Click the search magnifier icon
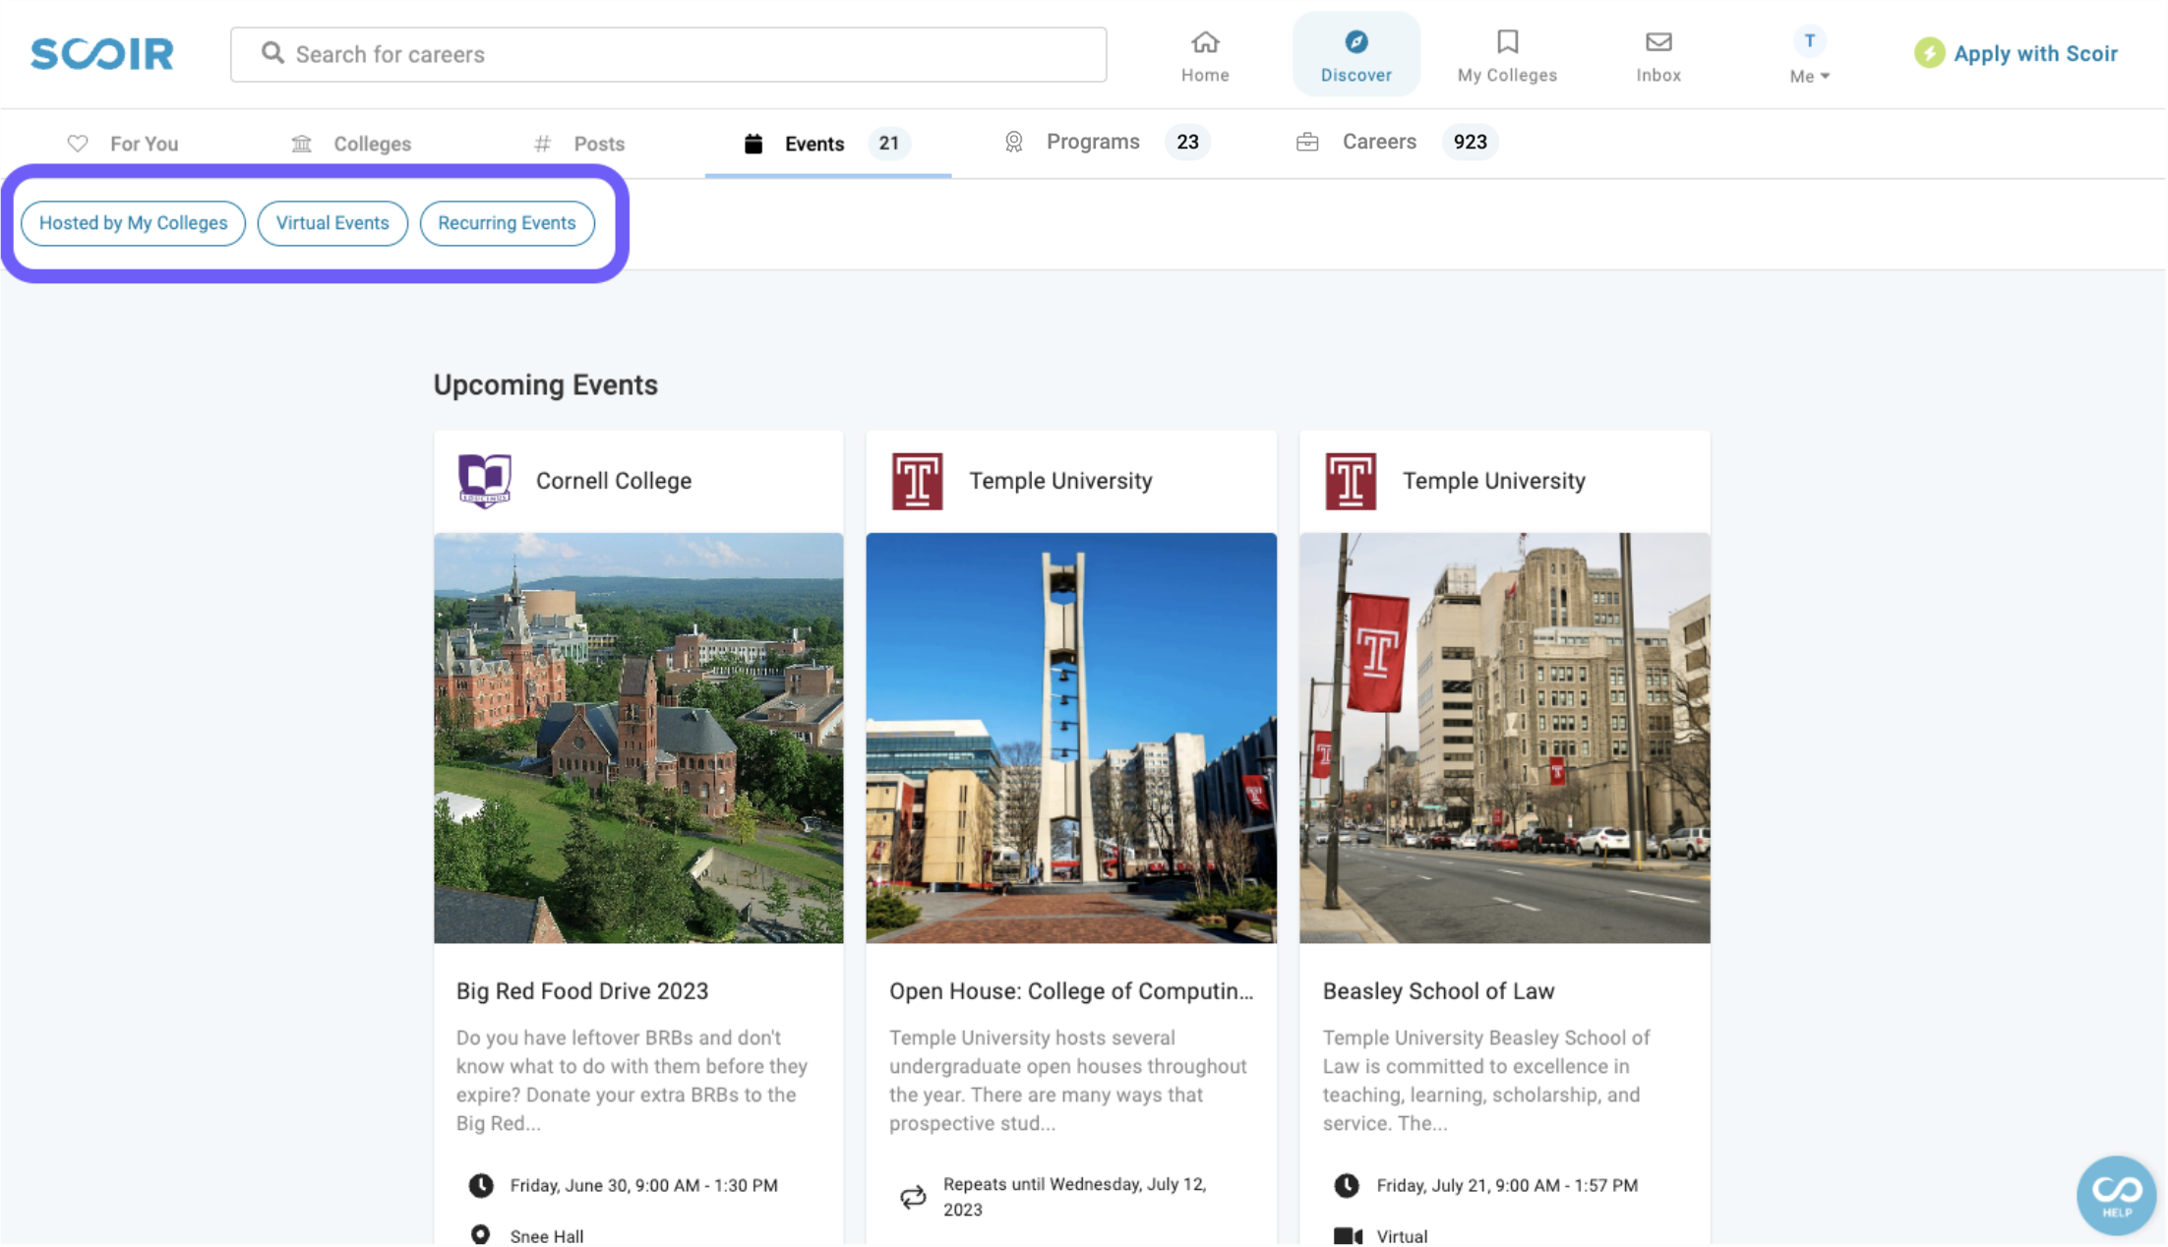The height and width of the screenshot is (1247, 2168). coord(272,53)
